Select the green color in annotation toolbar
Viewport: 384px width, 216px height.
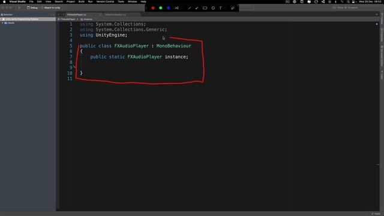(161, 8)
